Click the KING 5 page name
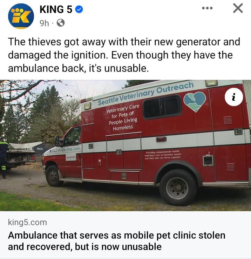The width and height of the screenshot is (251, 259). 56,9
